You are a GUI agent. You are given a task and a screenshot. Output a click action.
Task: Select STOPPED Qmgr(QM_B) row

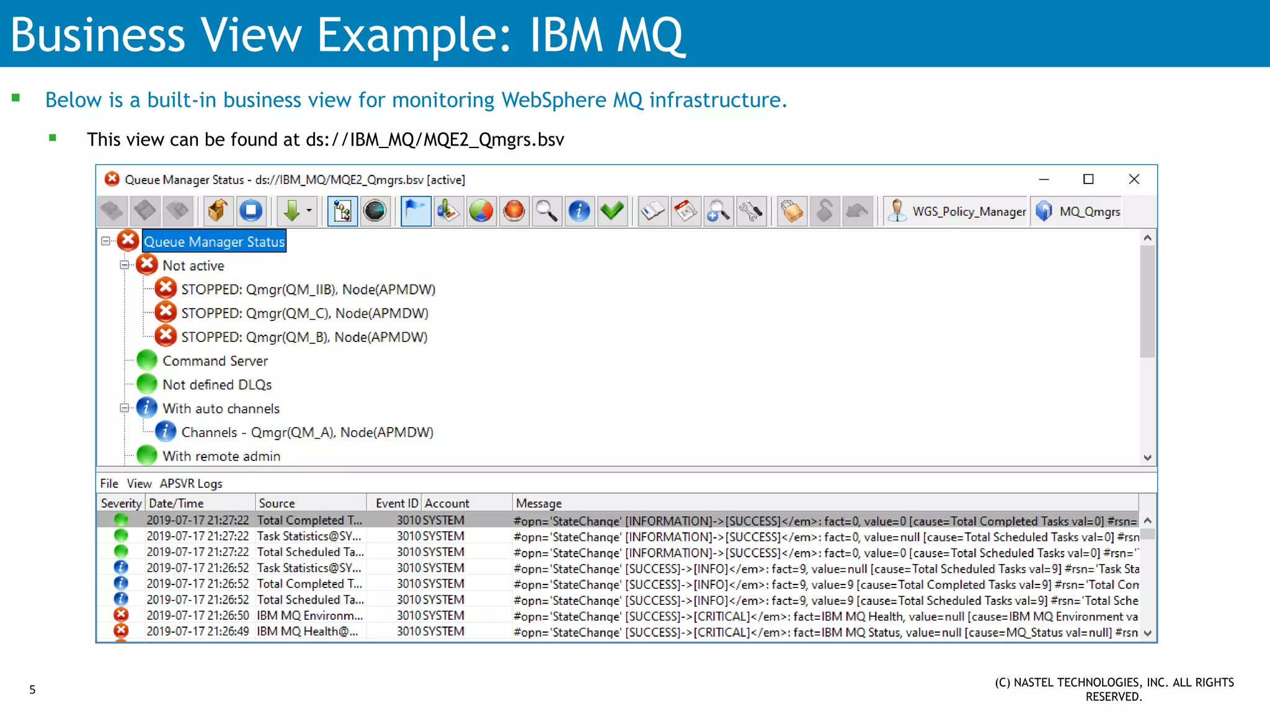304,337
